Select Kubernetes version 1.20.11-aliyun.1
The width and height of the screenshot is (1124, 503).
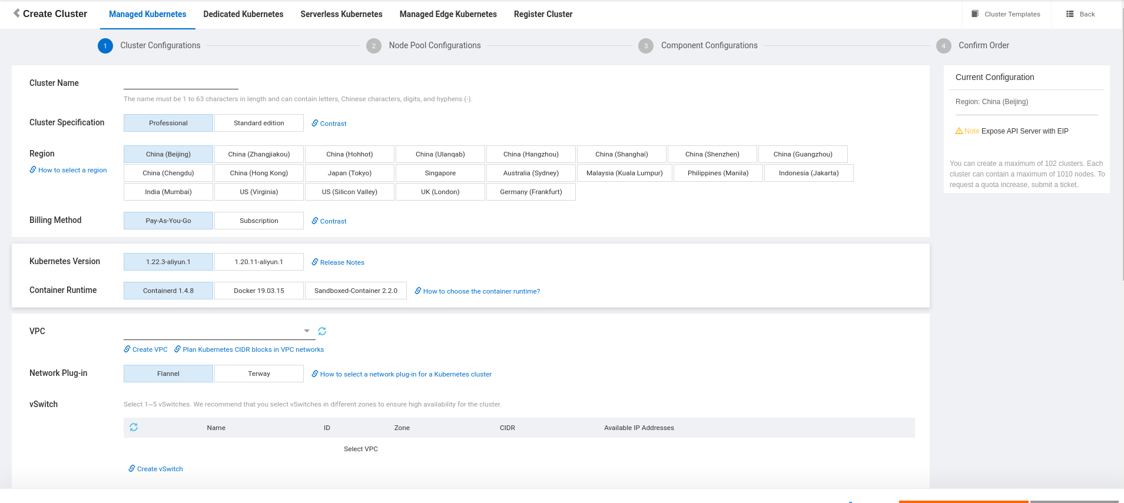259,262
